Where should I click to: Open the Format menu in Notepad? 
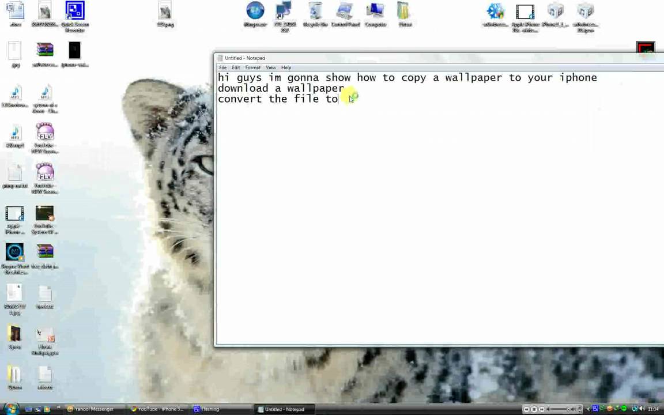coord(253,67)
